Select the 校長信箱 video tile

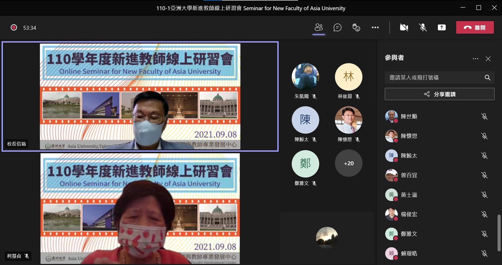(x=140, y=96)
